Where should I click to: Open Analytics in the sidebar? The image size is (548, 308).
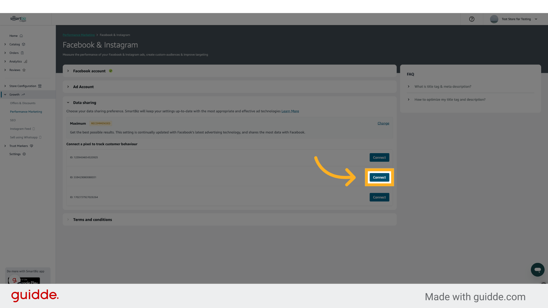coord(15,61)
